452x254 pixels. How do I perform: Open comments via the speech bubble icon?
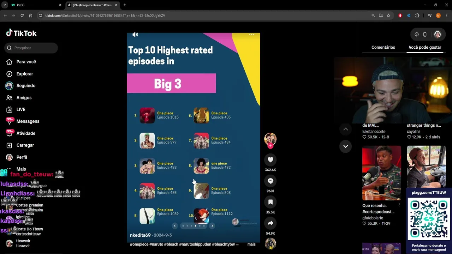click(270, 181)
